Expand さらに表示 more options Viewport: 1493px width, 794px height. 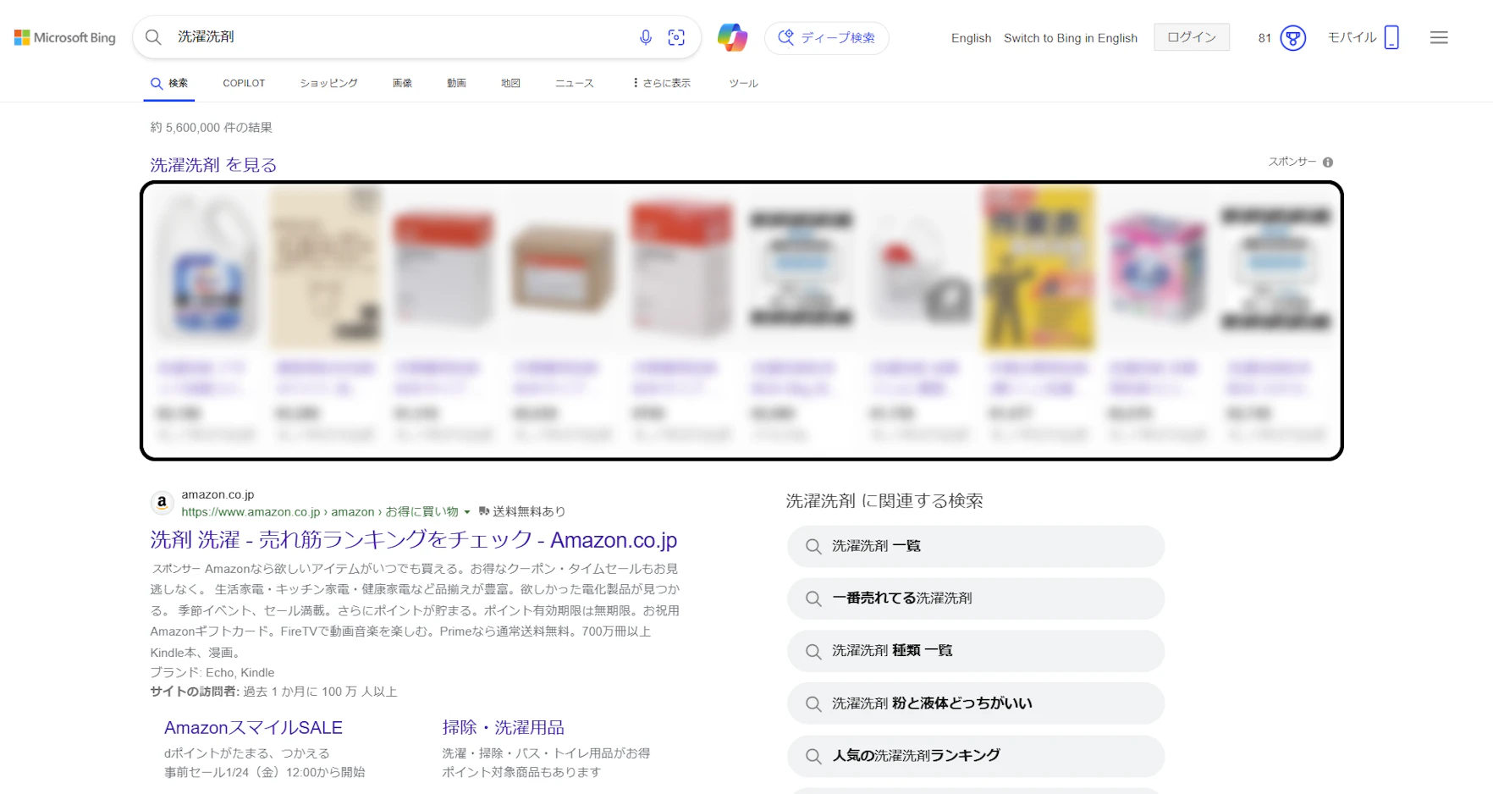point(661,83)
